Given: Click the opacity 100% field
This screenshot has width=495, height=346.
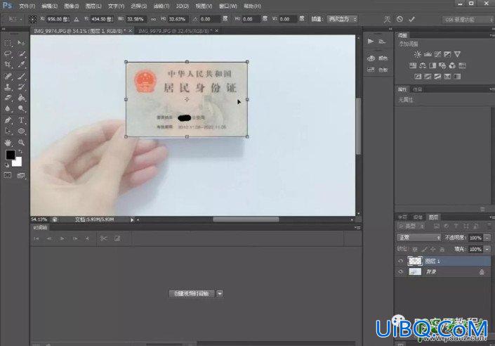Looking at the screenshot, I should [x=476, y=238].
